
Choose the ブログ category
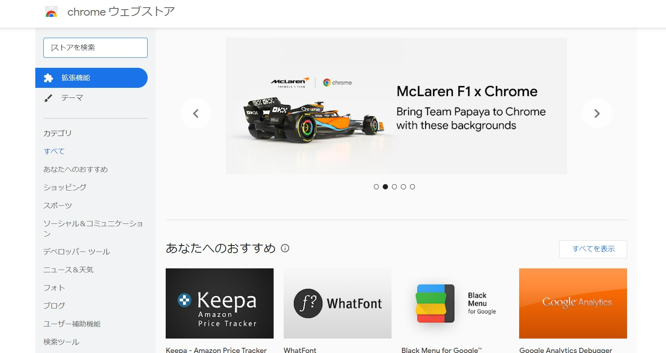pos(54,306)
